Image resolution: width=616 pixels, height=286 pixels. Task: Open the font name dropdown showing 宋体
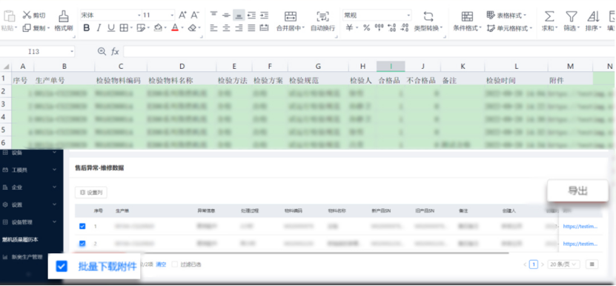[x=110, y=16]
